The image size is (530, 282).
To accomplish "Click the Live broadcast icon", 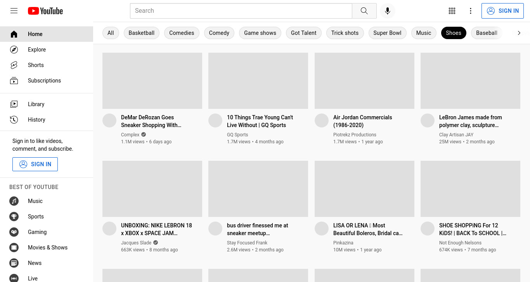I will click(x=14, y=279).
